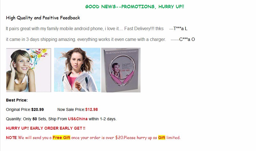This screenshot has width=256, height=151.
Task: Select the 3 days shipping review text
Action: [x=86, y=40]
